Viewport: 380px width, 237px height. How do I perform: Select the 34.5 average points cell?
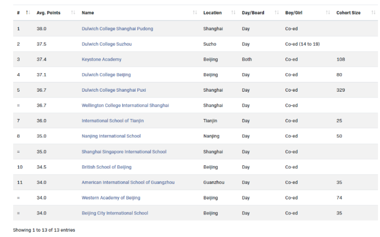coord(42,167)
